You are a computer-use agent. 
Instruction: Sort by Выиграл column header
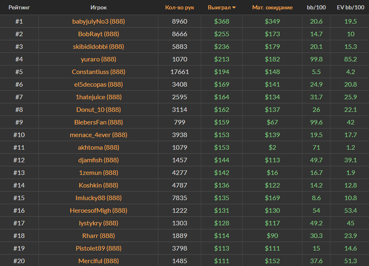tap(219, 7)
